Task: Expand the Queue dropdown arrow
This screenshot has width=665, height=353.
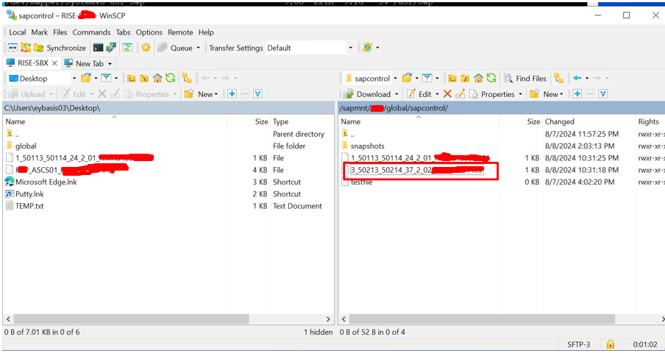Action: (198, 48)
